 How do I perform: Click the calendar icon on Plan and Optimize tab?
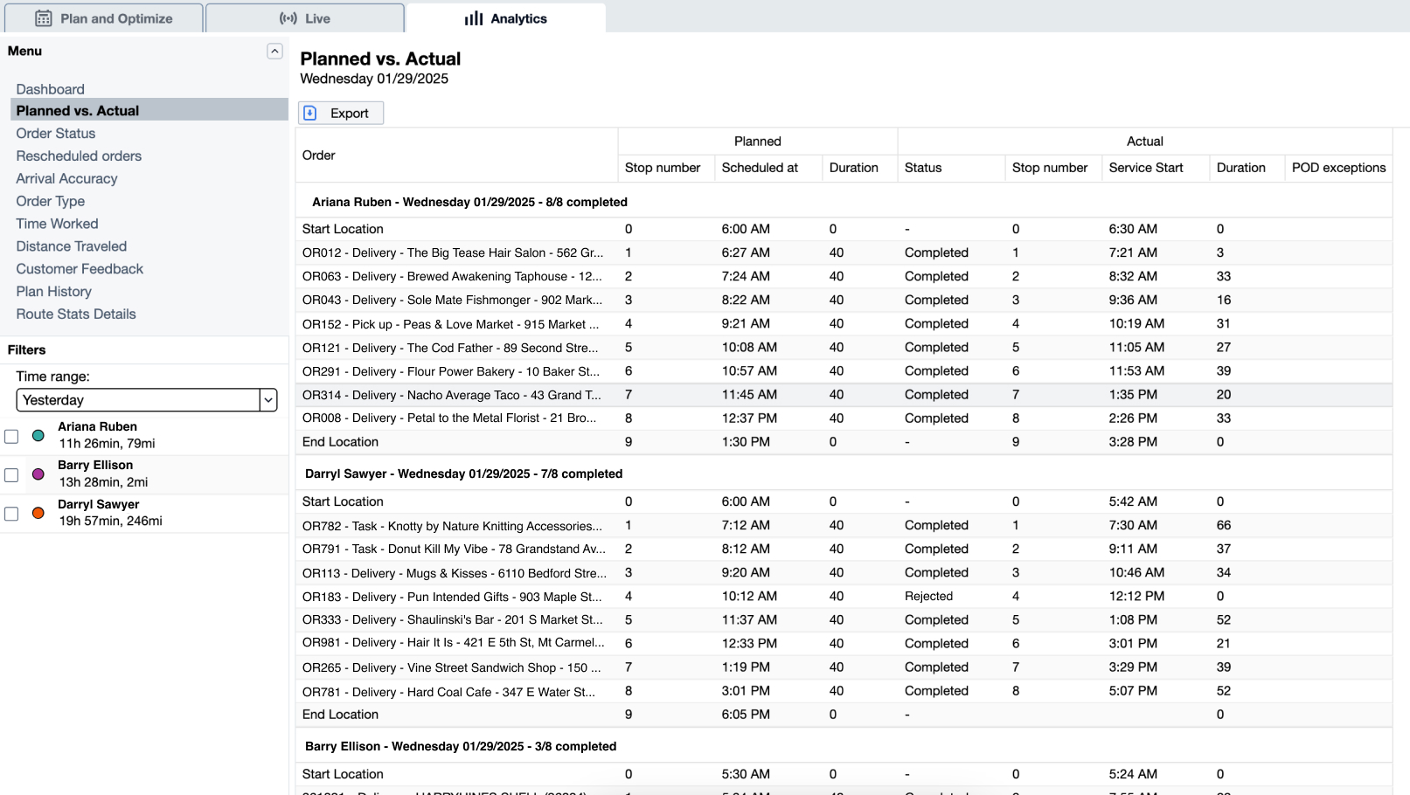coord(43,18)
